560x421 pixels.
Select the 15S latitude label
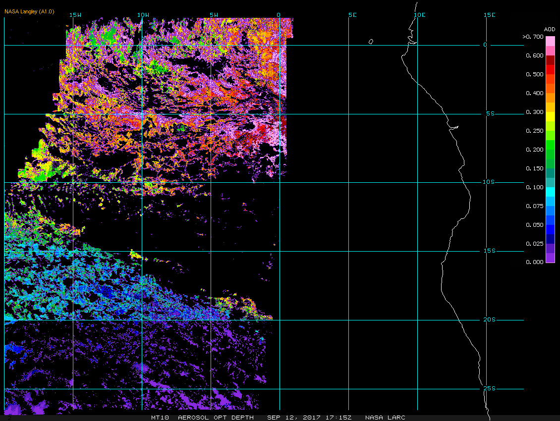pos(489,251)
